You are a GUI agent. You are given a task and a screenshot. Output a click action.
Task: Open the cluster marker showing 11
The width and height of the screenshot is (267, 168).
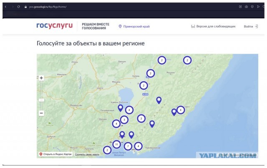(x=117, y=145)
